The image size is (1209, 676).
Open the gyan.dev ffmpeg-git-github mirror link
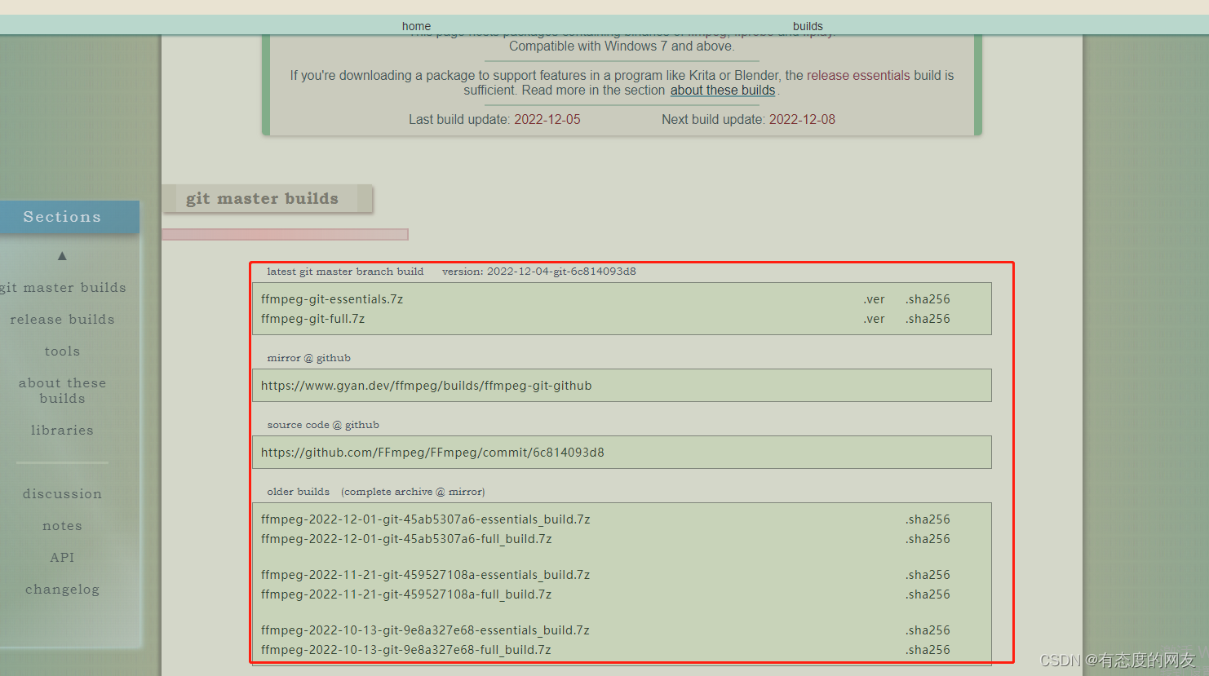[x=426, y=386]
